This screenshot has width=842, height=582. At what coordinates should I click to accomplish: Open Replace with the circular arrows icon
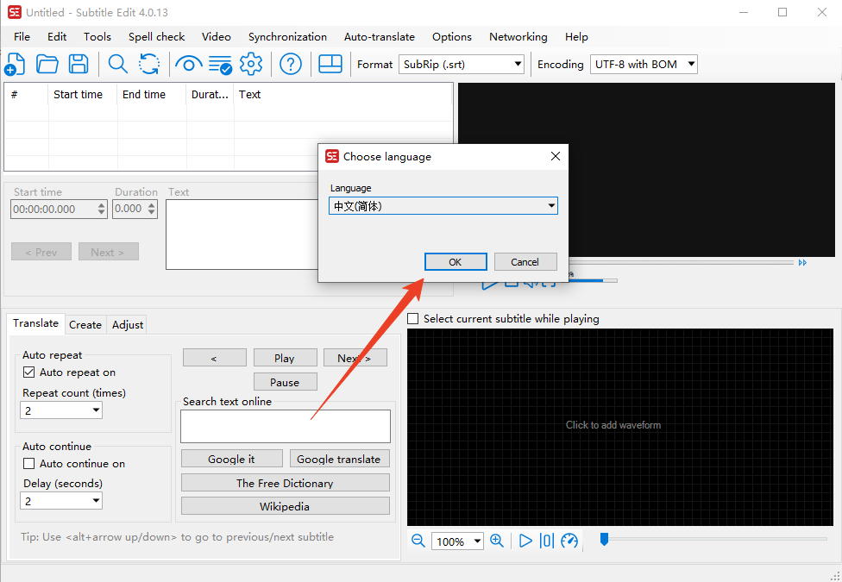click(148, 65)
